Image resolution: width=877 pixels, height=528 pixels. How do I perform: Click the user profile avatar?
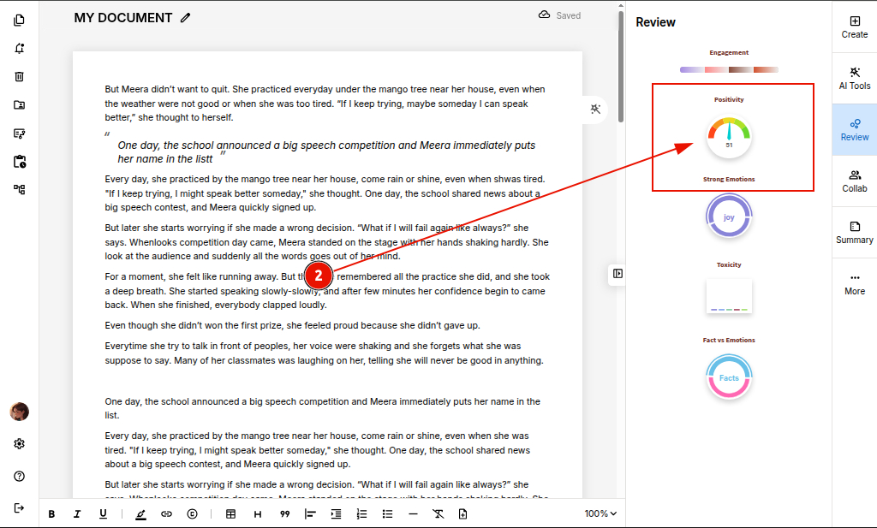(19, 412)
